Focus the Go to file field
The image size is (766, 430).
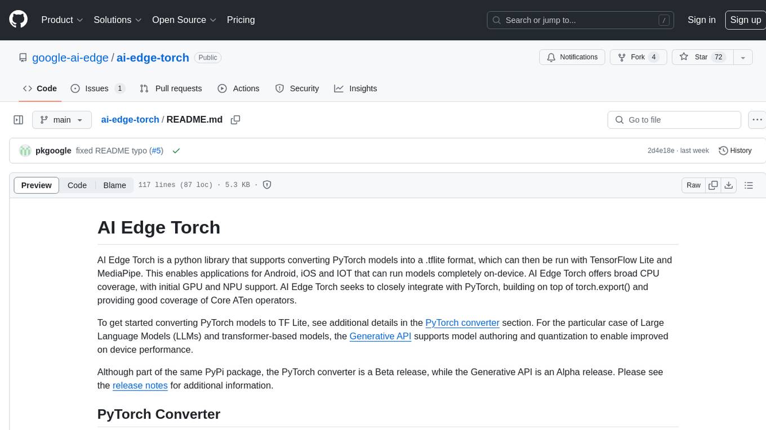[x=674, y=120]
